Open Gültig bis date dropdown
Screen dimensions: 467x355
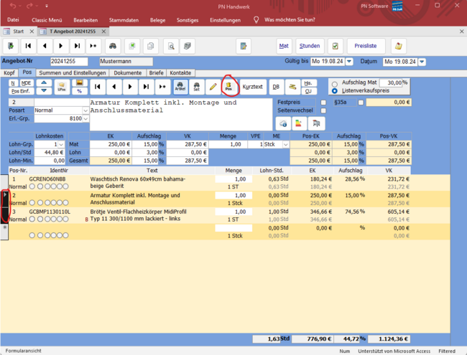[349, 62]
